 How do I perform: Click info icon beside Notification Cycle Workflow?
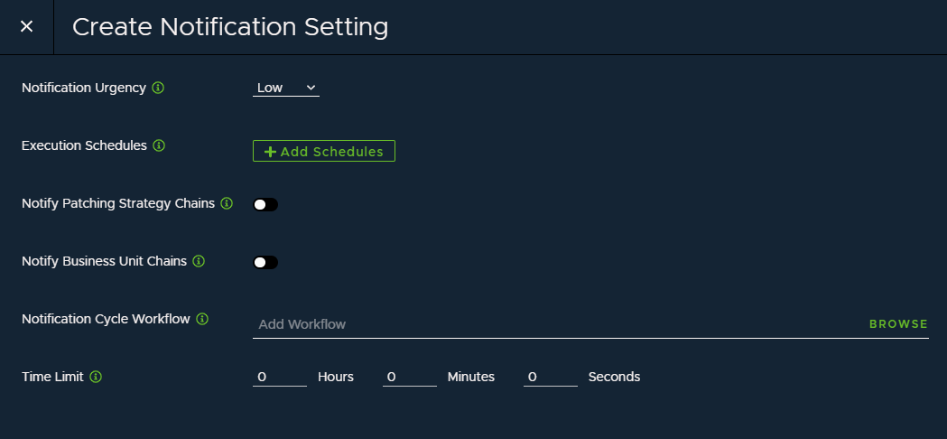(x=202, y=319)
